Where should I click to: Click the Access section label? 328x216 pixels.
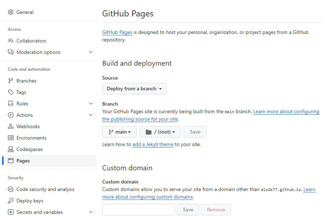click(14, 29)
